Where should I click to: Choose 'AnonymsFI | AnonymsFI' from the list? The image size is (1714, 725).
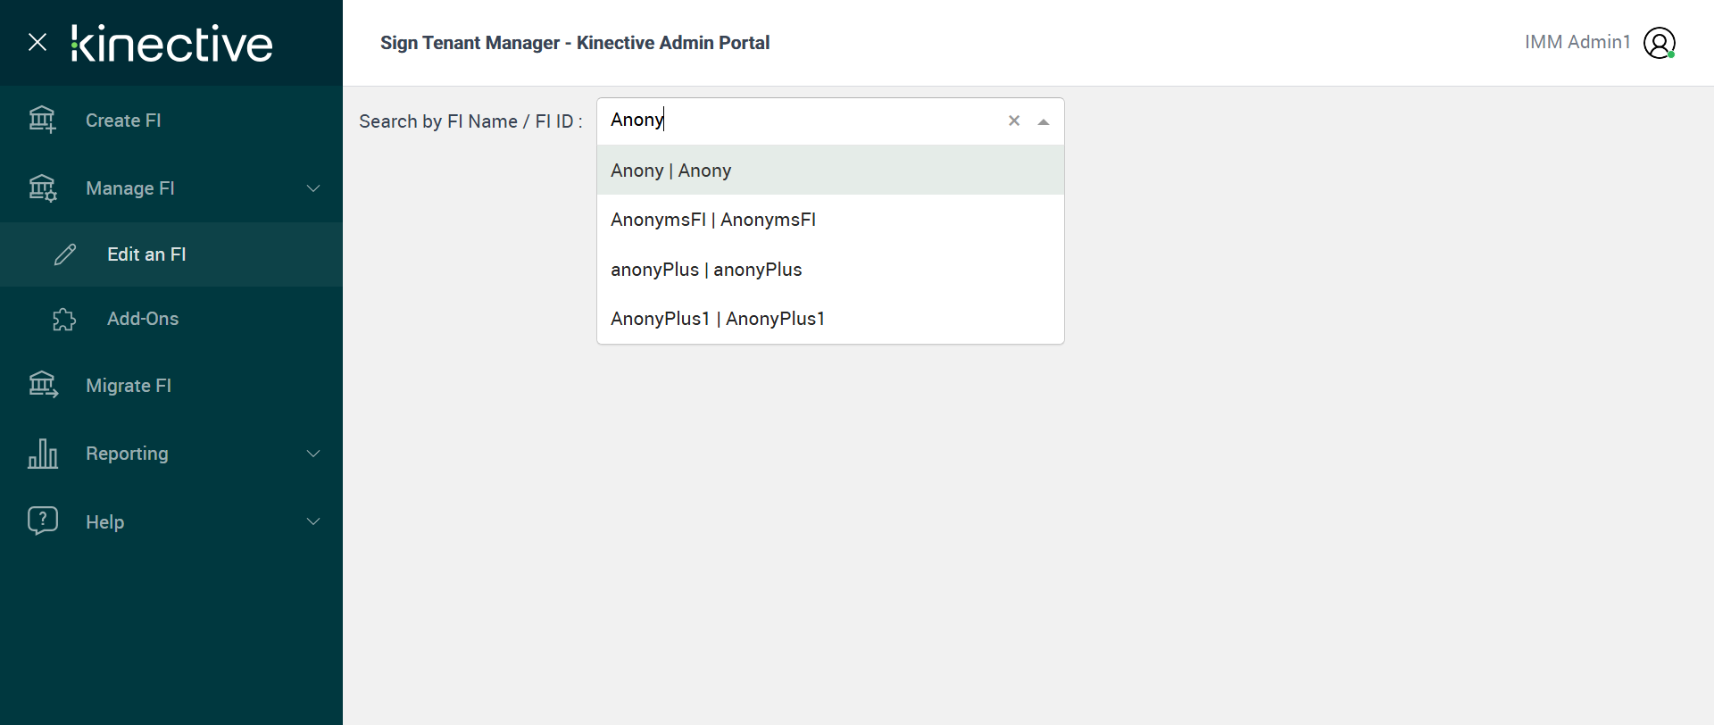[x=712, y=220]
